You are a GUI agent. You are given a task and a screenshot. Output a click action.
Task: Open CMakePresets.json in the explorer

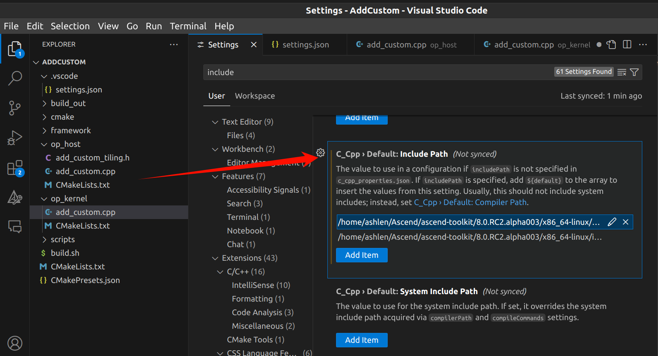click(x=85, y=280)
